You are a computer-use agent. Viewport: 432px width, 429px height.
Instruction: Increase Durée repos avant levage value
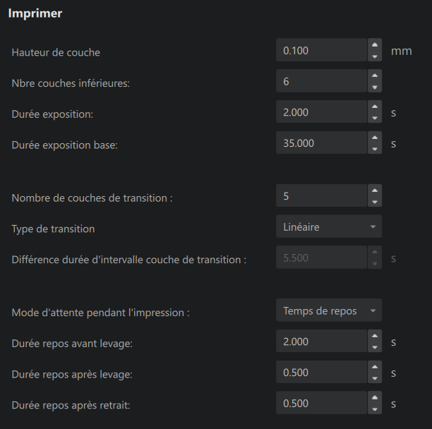(375, 336)
